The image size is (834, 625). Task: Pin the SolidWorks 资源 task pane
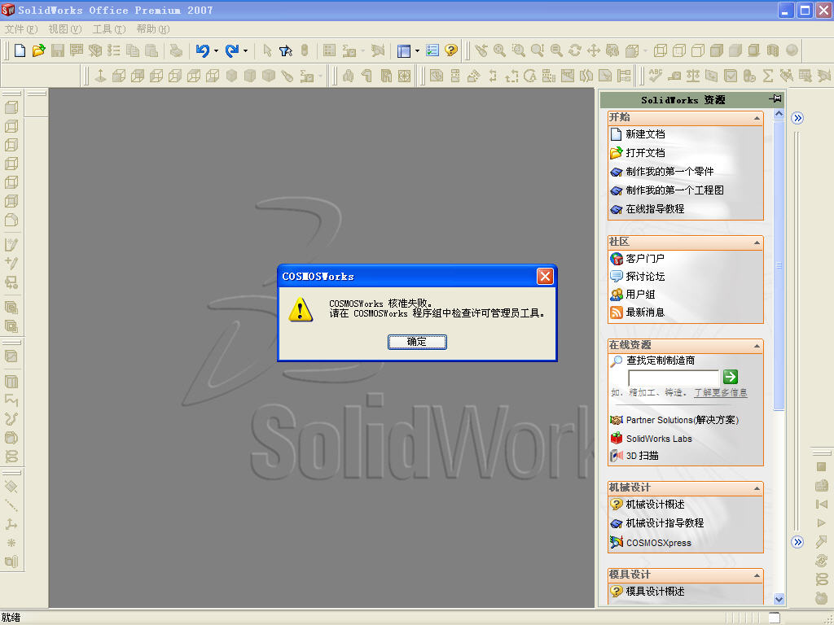pyautogui.click(x=775, y=98)
